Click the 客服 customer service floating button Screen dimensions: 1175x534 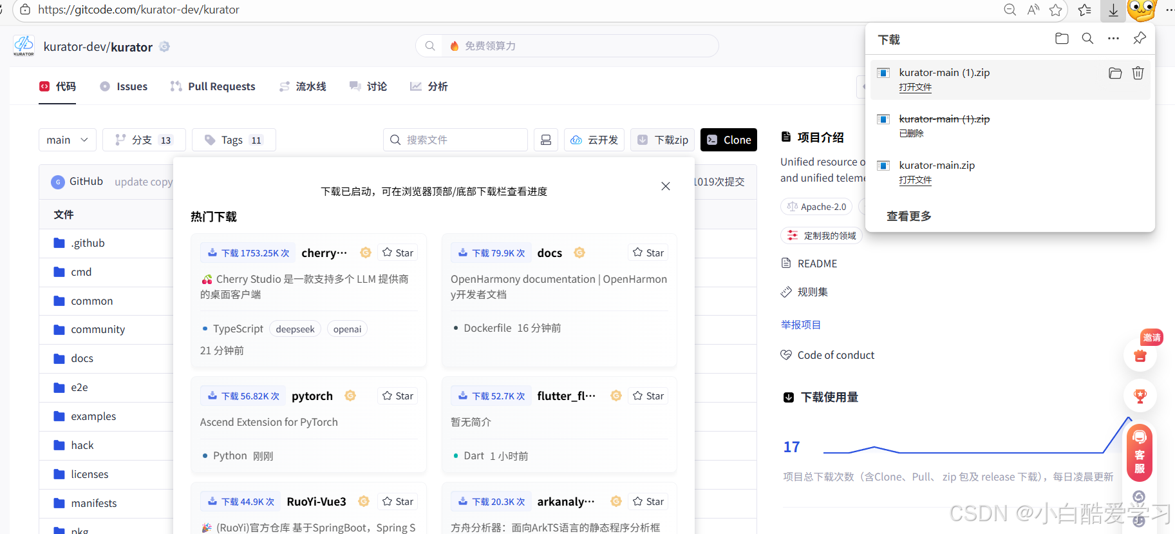click(1140, 453)
